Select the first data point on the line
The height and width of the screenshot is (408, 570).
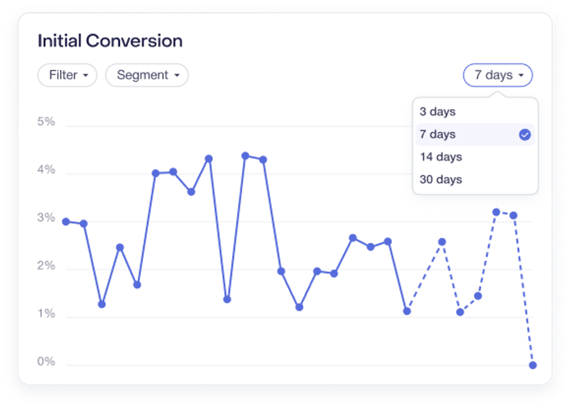[x=65, y=221]
